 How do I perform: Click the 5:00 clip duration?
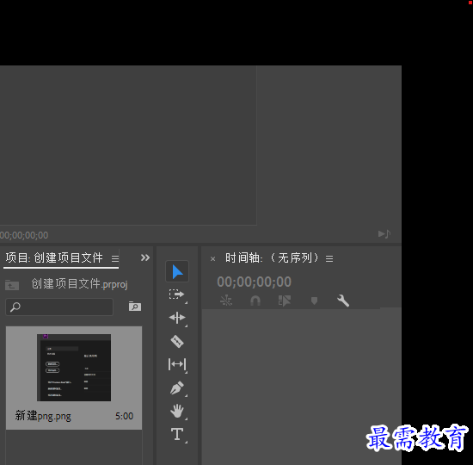[124, 416]
